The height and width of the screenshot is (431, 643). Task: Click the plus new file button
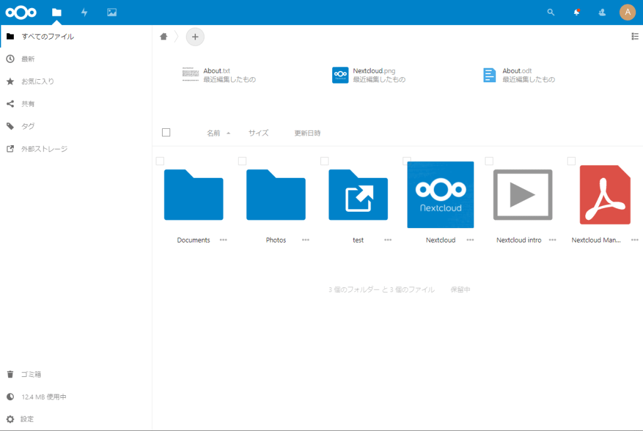click(195, 37)
